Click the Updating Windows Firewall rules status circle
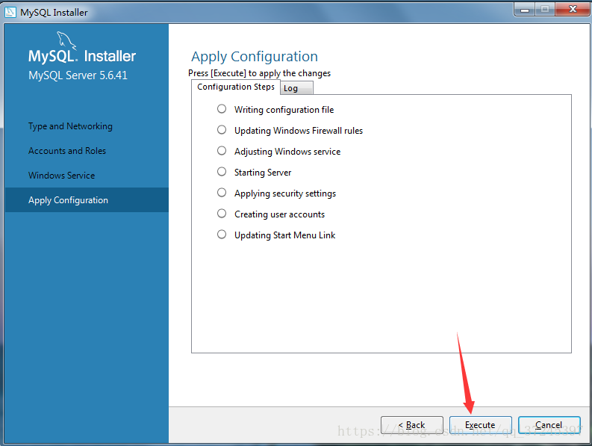The width and height of the screenshot is (592, 446). coord(222,130)
